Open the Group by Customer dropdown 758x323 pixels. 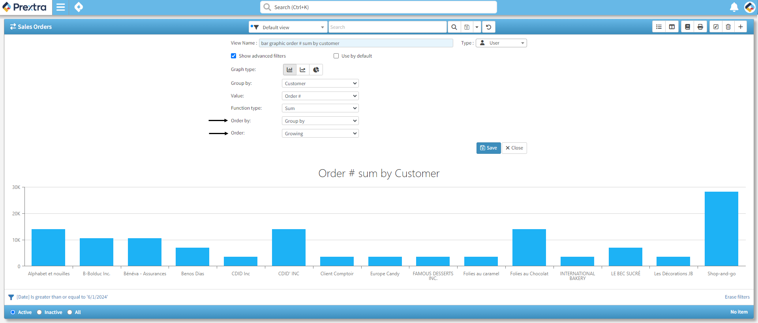tap(320, 84)
